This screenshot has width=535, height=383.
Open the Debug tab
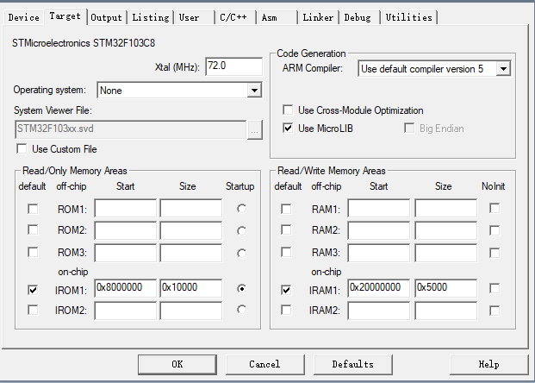[x=359, y=17]
